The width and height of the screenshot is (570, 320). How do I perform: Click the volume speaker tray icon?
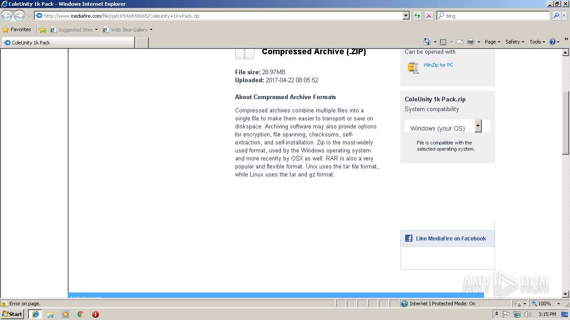click(528, 314)
